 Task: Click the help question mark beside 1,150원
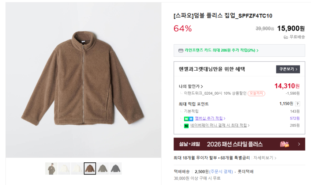[x=297, y=104]
